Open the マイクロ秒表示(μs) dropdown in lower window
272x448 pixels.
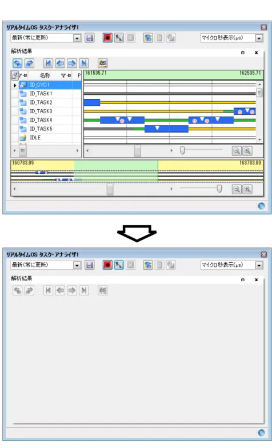click(259, 265)
